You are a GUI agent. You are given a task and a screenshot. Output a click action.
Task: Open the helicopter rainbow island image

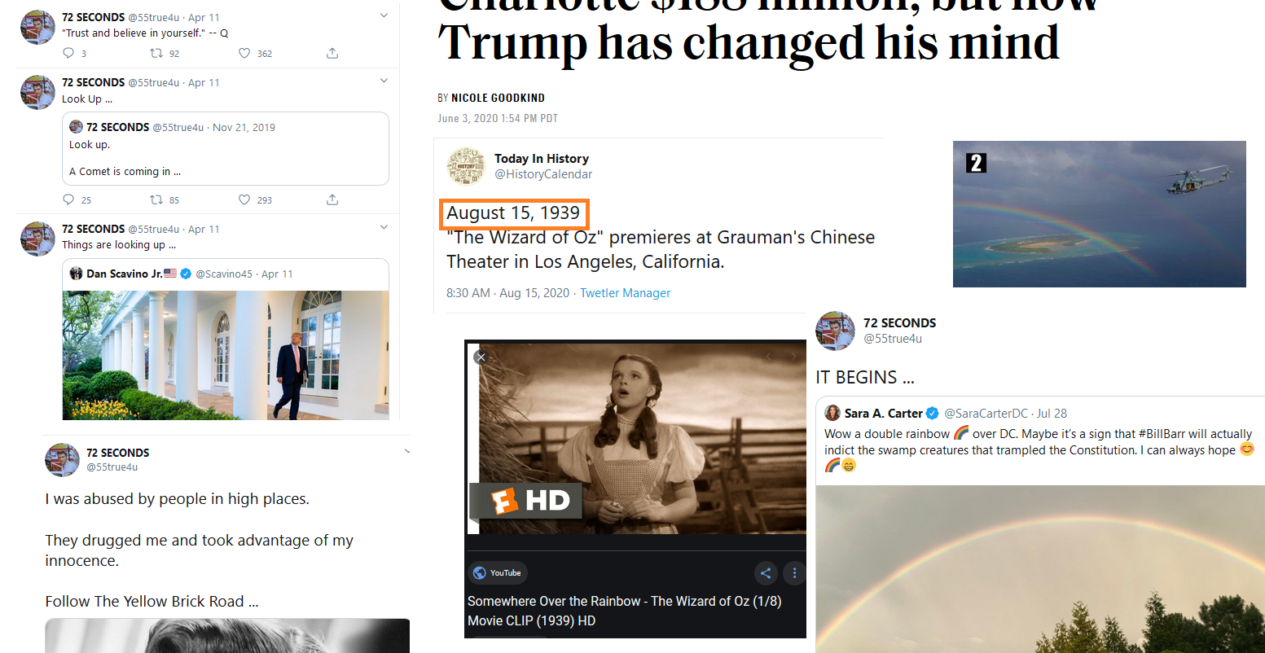point(1100,214)
